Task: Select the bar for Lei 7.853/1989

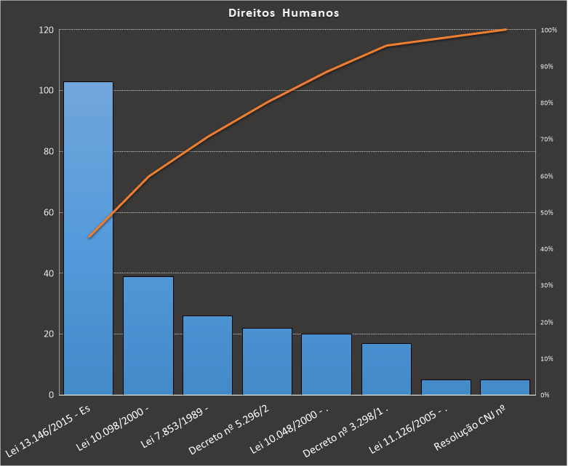Action: [207, 355]
